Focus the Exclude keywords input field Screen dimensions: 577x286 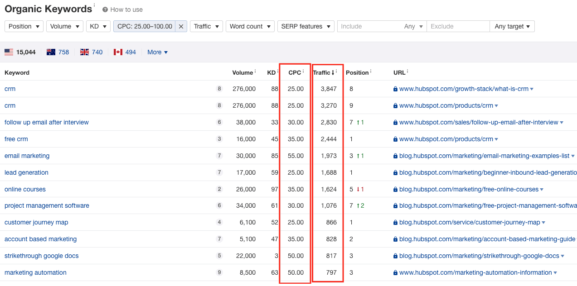pos(458,26)
